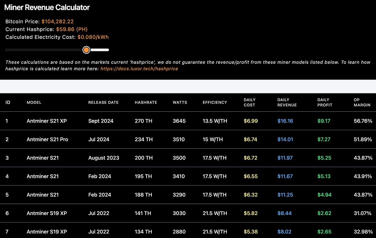Click the 32.98% op margin cell

pos(363,232)
